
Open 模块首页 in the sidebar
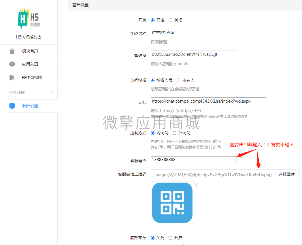pyautogui.click(x=30, y=51)
